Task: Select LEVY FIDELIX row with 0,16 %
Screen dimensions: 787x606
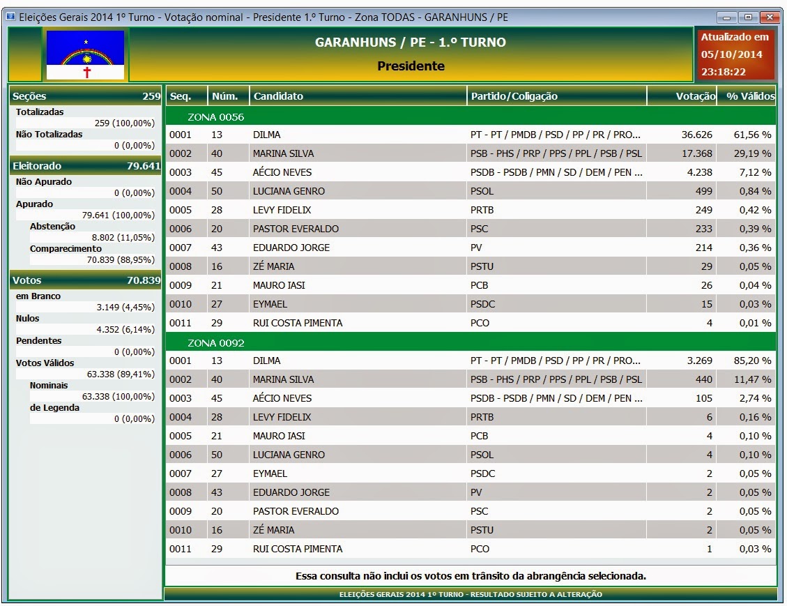Action: point(471,417)
